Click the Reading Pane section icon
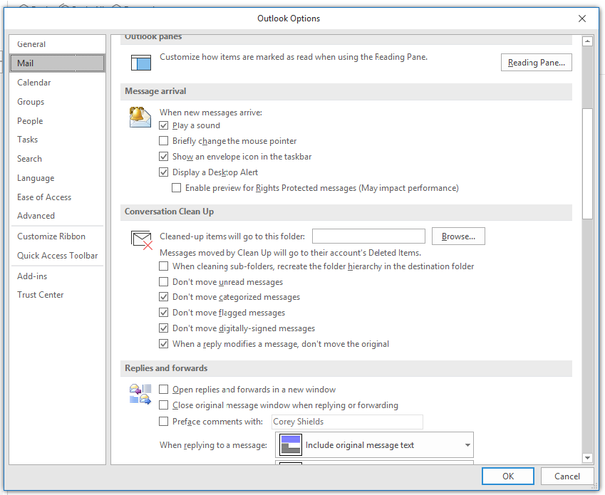The height and width of the screenshot is (495, 605). click(x=140, y=62)
